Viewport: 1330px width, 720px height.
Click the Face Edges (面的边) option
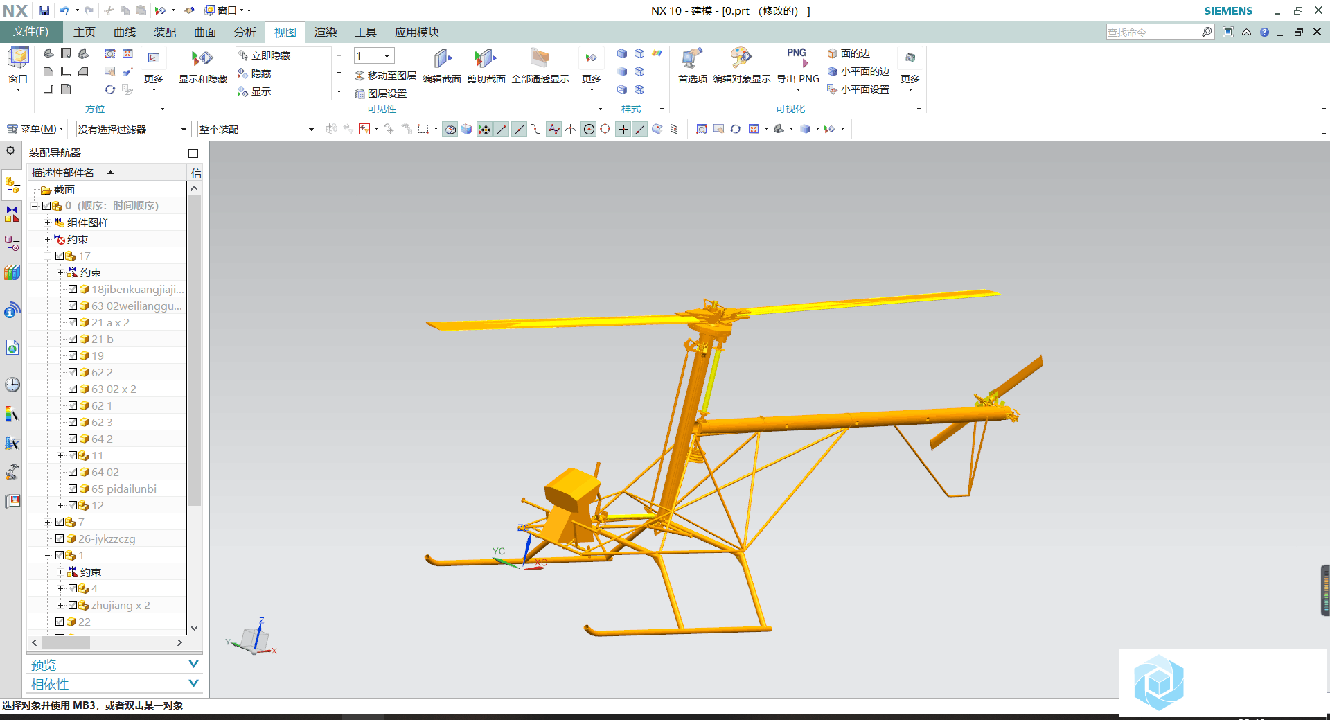coord(849,53)
